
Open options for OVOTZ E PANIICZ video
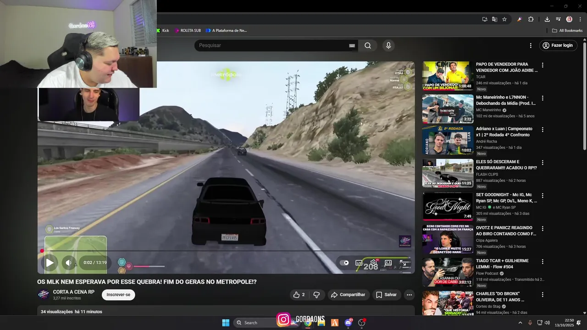click(543, 229)
